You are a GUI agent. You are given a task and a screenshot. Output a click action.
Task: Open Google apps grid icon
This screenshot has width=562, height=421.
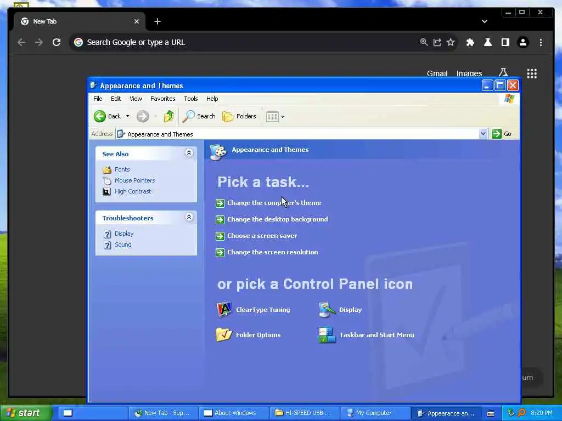[532, 73]
